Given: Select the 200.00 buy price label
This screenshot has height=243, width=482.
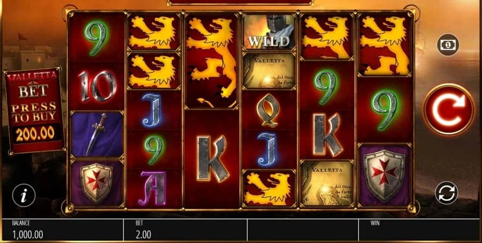Looking at the screenshot, I should click(x=35, y=134).
